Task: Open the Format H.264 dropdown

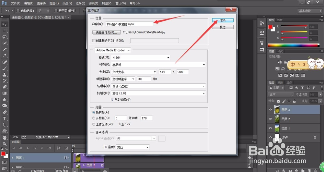Action: pyautogui.click(x=141, y=57)
